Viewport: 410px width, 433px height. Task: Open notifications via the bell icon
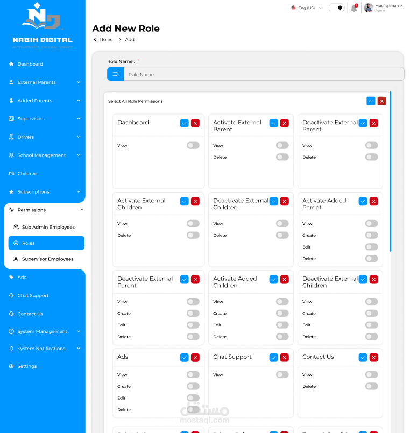click(x=354, y=8)
